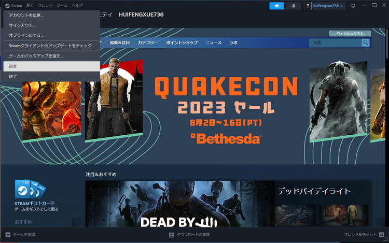Click the first Dead by Daylight screenshot thumbnail

tap(295, 215)
